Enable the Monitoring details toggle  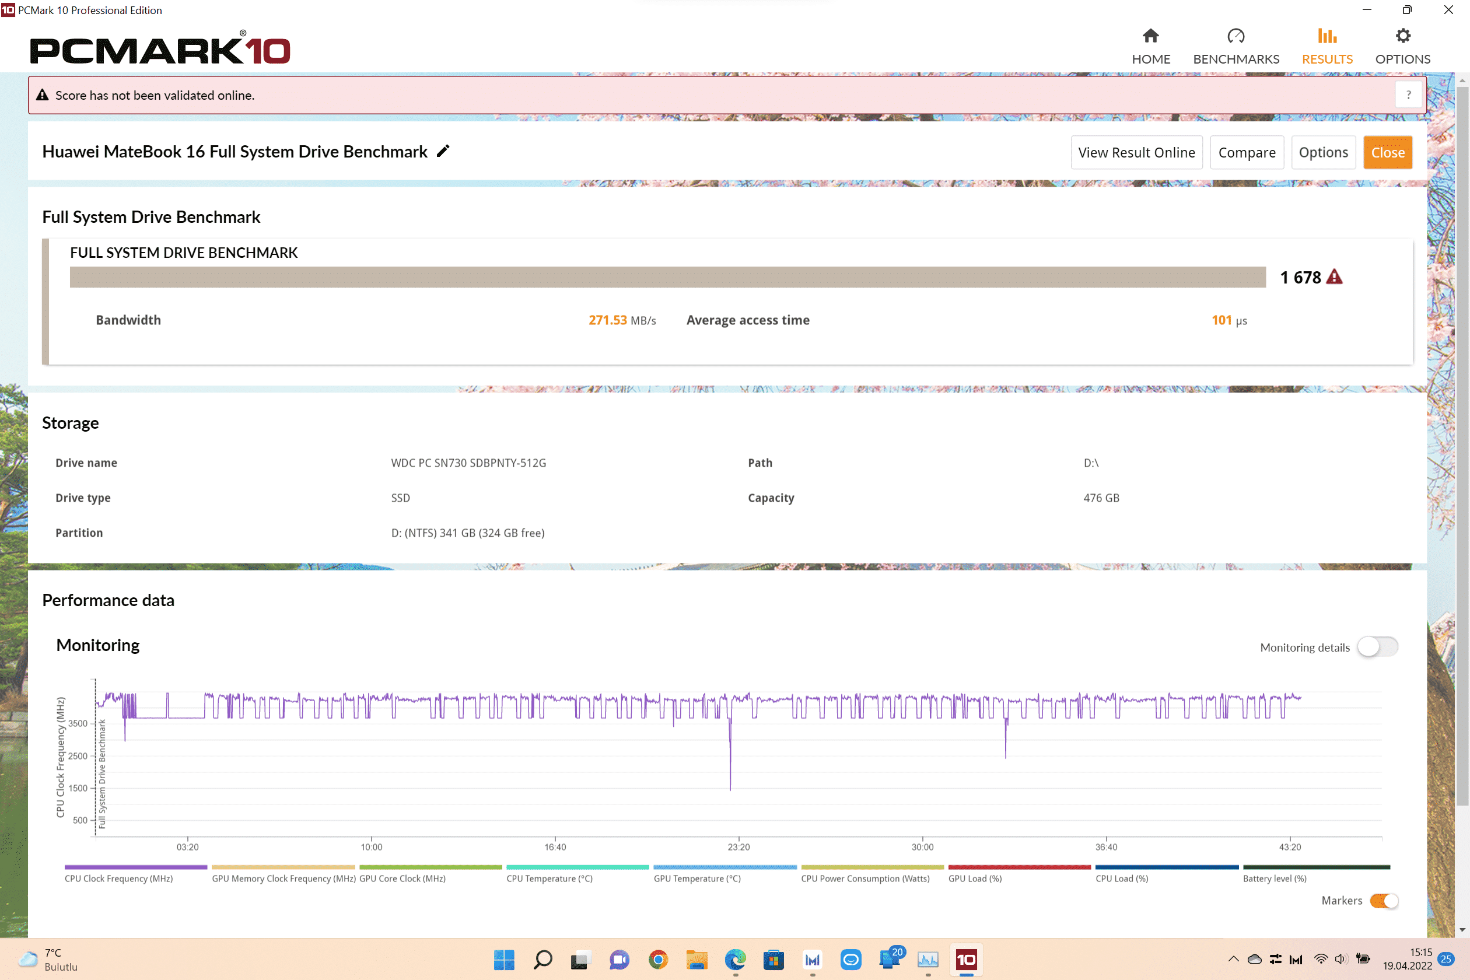1377,647
